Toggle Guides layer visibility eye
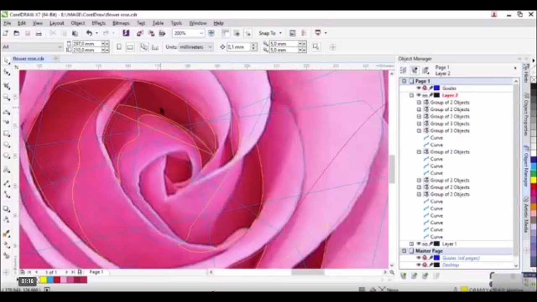 (x=418, y=88)
